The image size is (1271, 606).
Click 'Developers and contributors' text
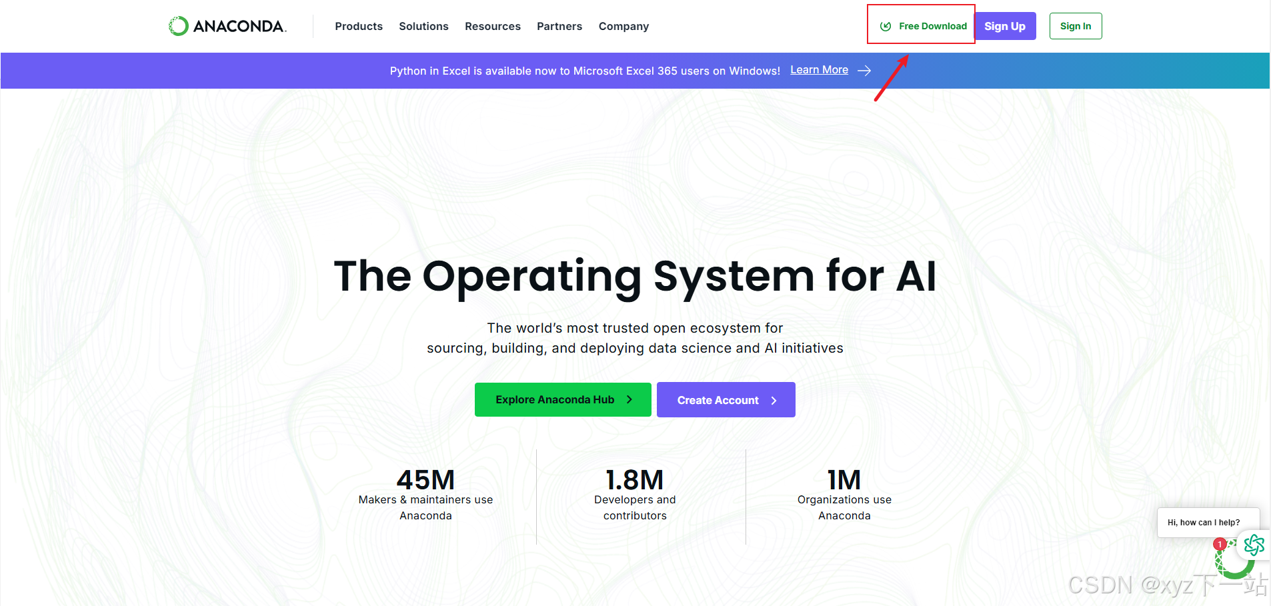[x=635, y=507]
